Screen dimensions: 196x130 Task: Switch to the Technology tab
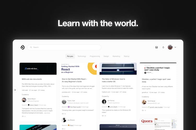point(82,56)
